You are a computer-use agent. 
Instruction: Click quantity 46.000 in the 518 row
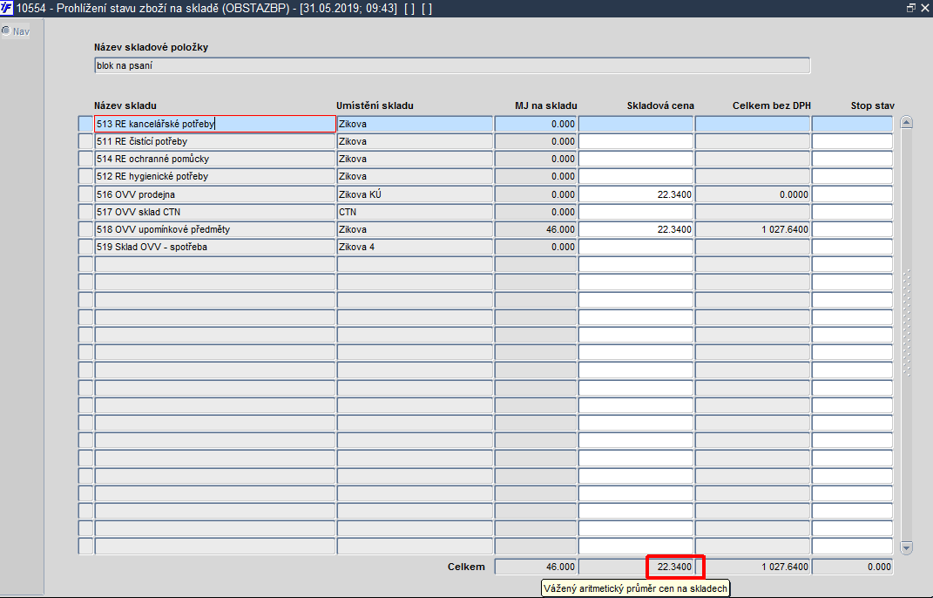536,229
